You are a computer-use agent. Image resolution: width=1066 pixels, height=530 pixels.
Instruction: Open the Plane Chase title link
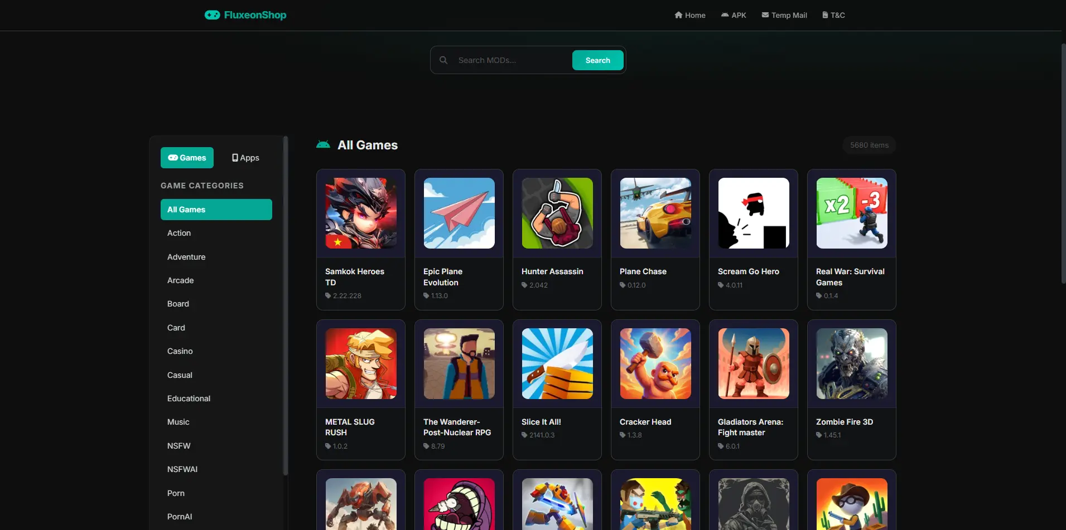[643, 271]
